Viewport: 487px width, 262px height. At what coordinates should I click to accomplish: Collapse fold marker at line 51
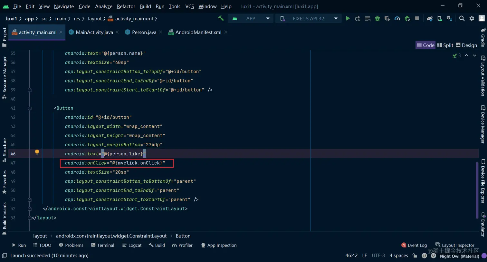(x=30, y=200)
